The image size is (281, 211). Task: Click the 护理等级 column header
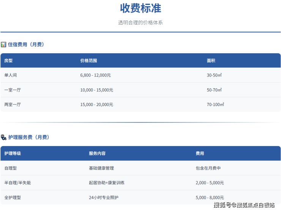click(x=13, y=153)
